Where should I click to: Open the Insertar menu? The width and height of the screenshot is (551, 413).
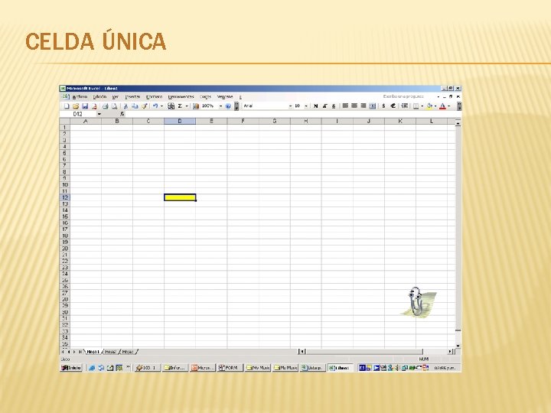[x=132, y=96]
